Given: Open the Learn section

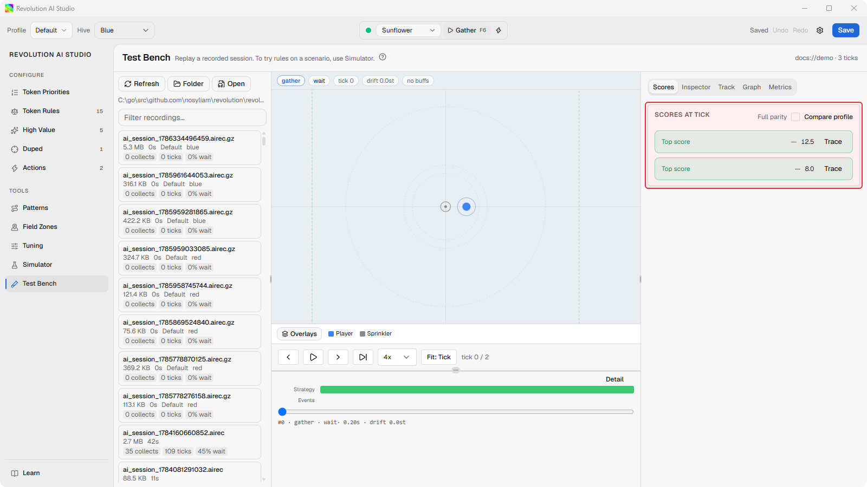Looking at the screenshot, I should [57, 473].
